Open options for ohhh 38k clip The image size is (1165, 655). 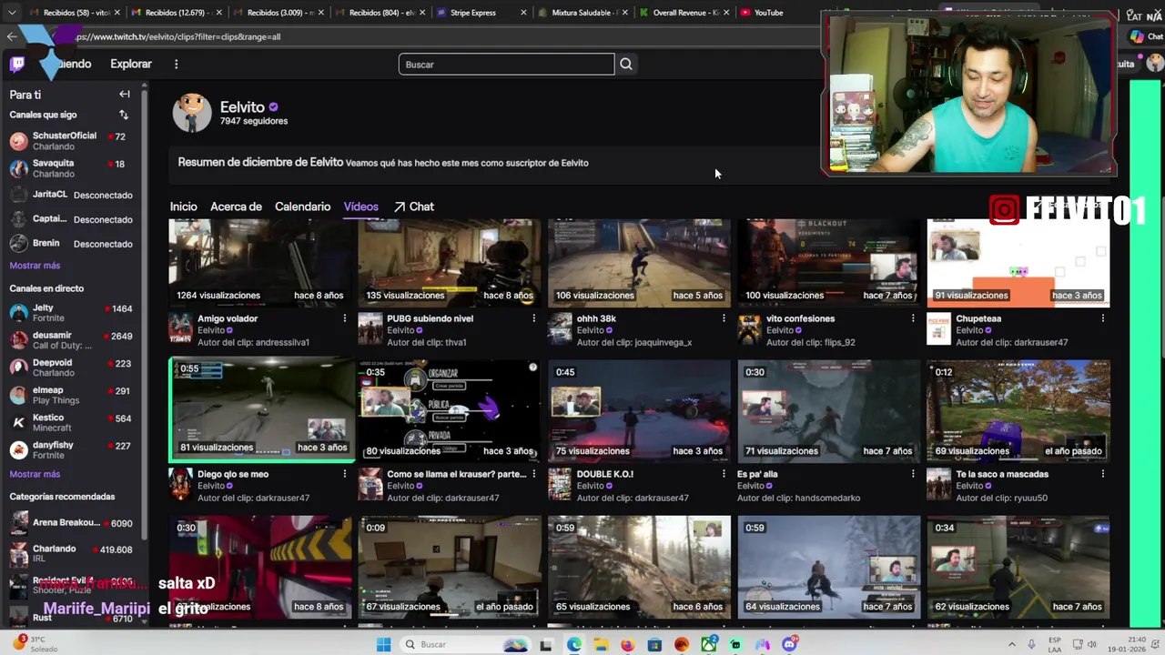click(724, 318)
